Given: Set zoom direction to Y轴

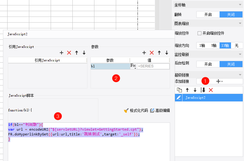Looking at the screenshot, I should [214, 45].
